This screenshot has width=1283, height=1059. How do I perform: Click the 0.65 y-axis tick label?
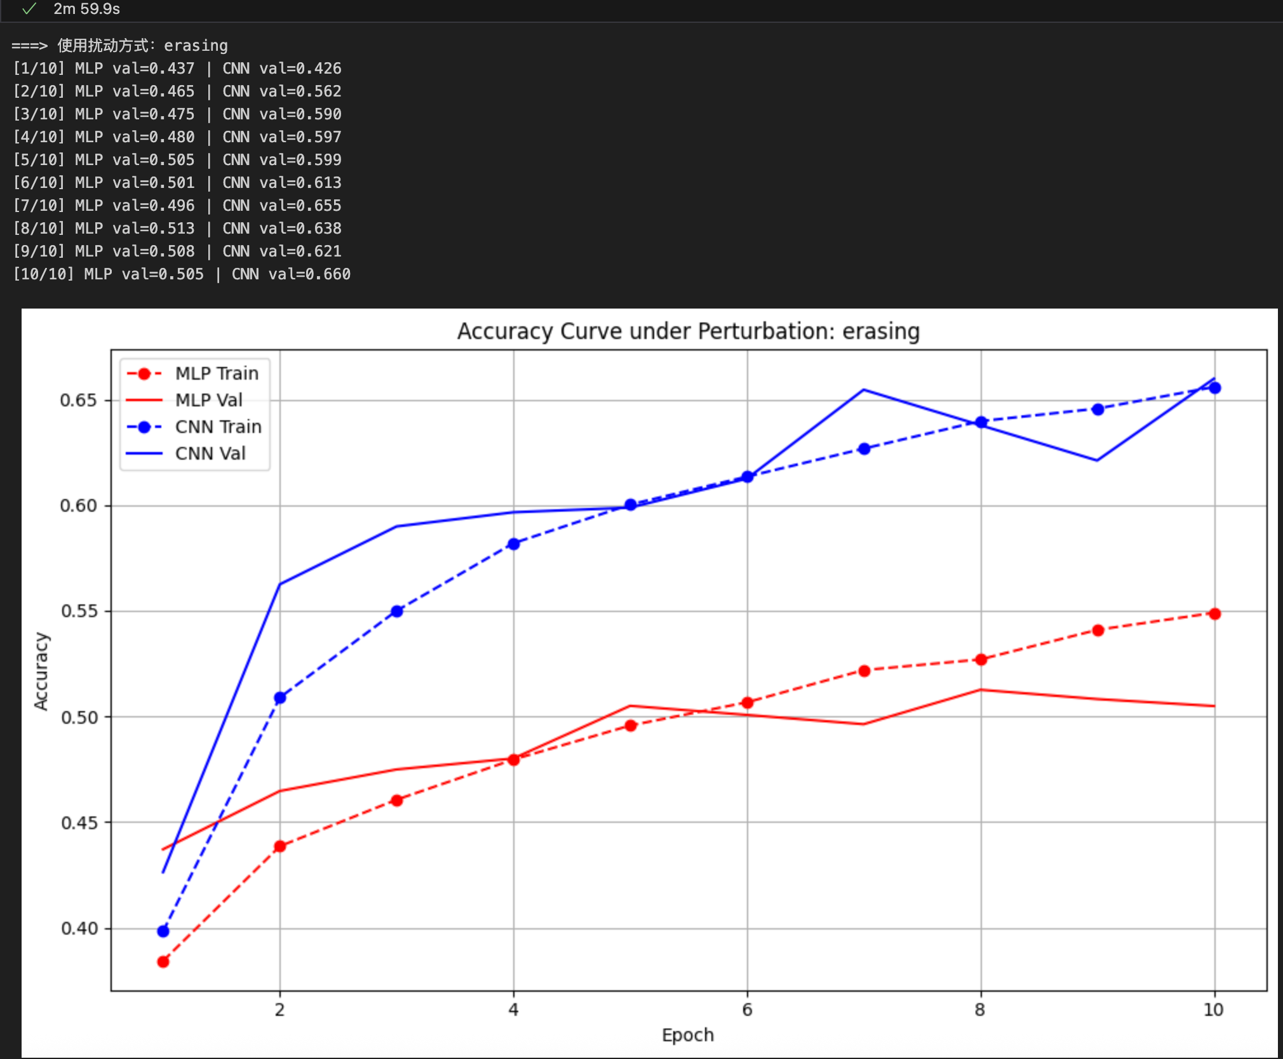(x=78, y=401)
